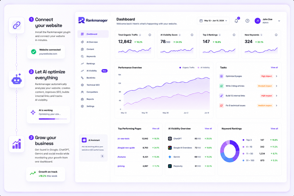Click the Keyword Rankings donut chart

tap(230, 151)
